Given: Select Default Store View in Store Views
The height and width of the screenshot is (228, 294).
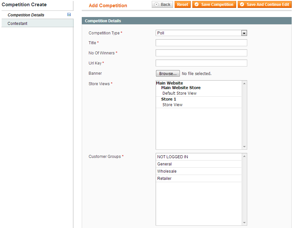Looking at the screenshot, I should 180,93.
